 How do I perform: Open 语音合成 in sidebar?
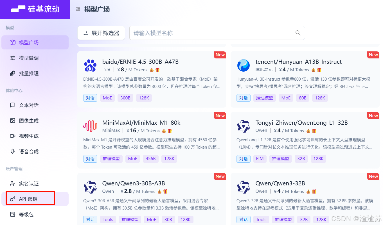[35, 151]
